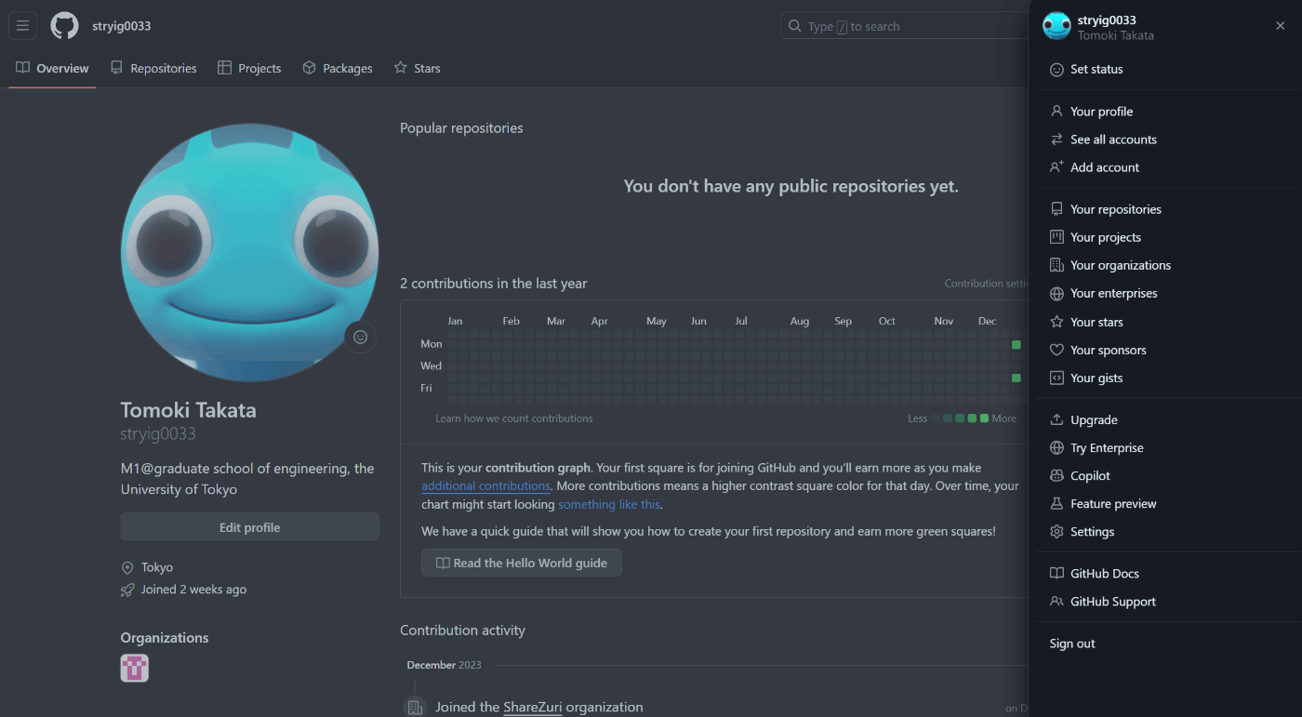
Task: Click the Your enterprises globe icon
Action: (1056, 294)
